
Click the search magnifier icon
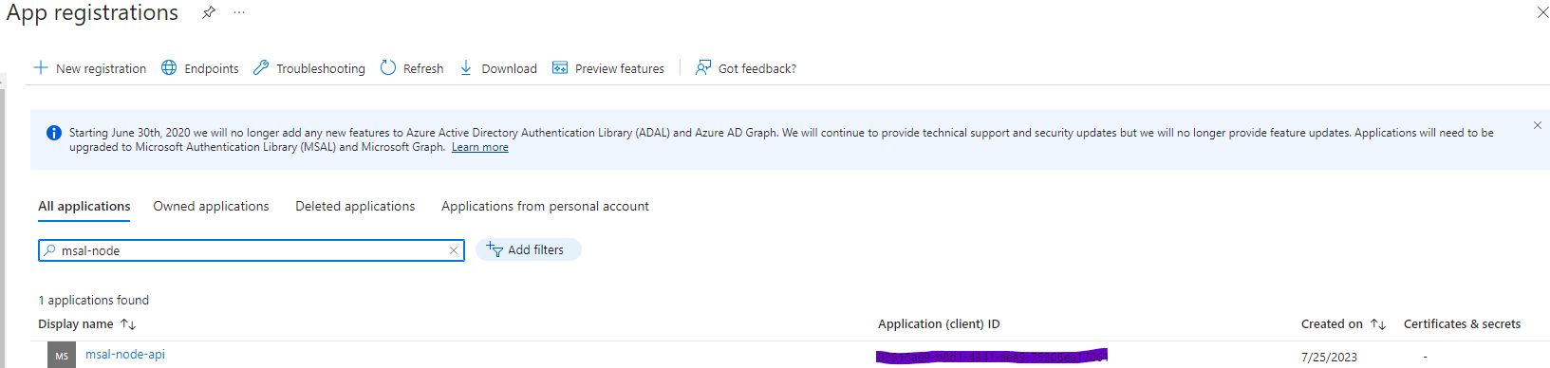49,250
